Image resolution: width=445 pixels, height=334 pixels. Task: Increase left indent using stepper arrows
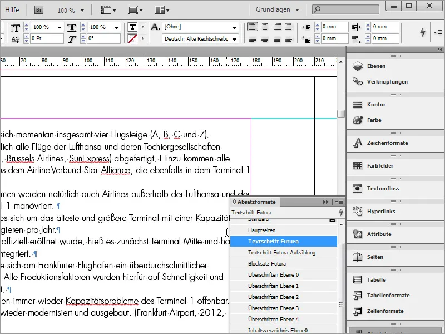tap(317, 24)
